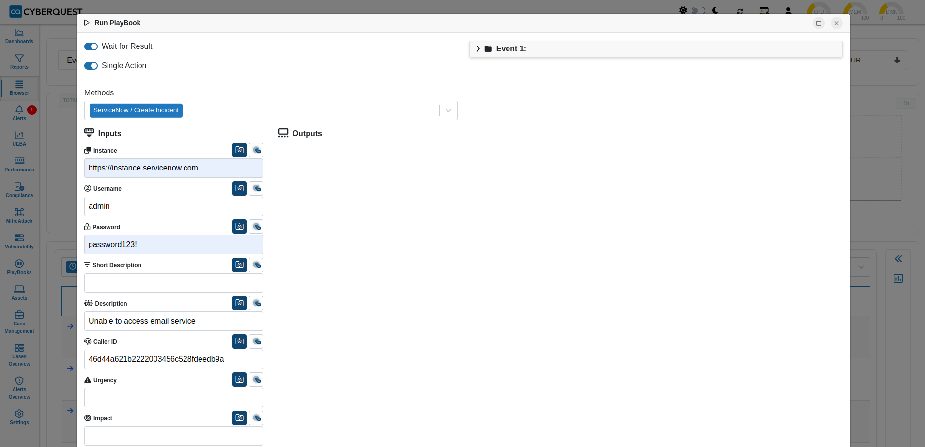Click the snapshot icon for Password
Image resolution: width=925 pixels, height=447 pixels.
[x=239, y=227]
